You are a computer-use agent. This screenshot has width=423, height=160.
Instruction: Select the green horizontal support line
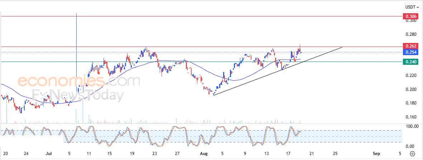[201, 62]
